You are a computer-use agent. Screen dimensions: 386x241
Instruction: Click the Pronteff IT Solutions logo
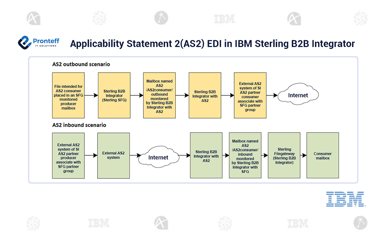pos(38,43)
